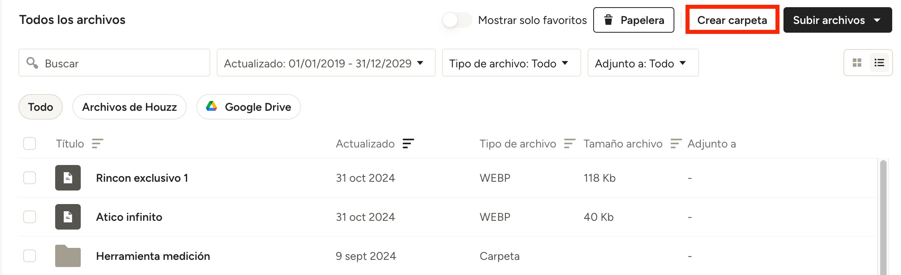This screenshot has height=275, width=901.
Task: Open the Papelera trash button
Action: pos(634,20)
